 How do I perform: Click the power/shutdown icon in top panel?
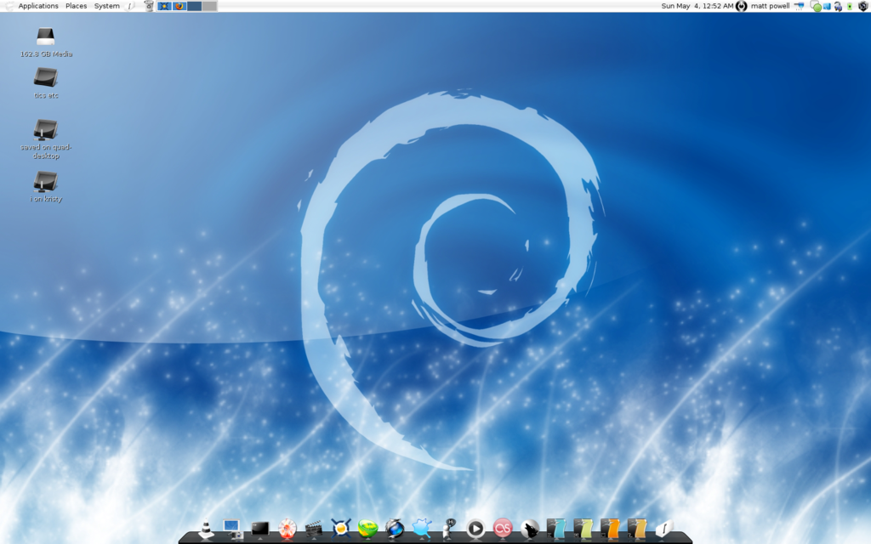[742, 6]
